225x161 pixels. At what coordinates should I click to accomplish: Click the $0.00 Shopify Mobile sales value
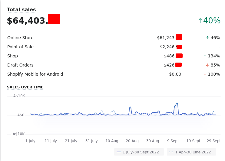pos(175,74)
